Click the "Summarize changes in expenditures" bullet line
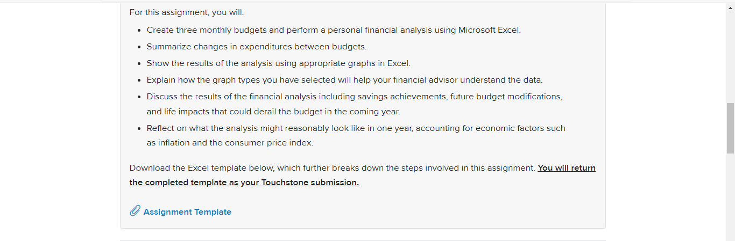Viewport: 735px width, 241px height. [257, 47]
